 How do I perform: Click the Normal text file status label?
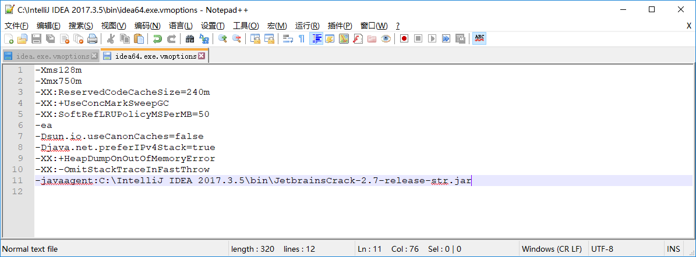[30, 249]
